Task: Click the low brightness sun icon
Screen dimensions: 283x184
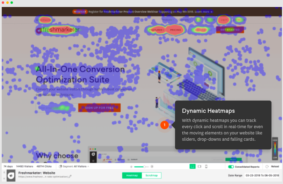Action: (131, 167)
